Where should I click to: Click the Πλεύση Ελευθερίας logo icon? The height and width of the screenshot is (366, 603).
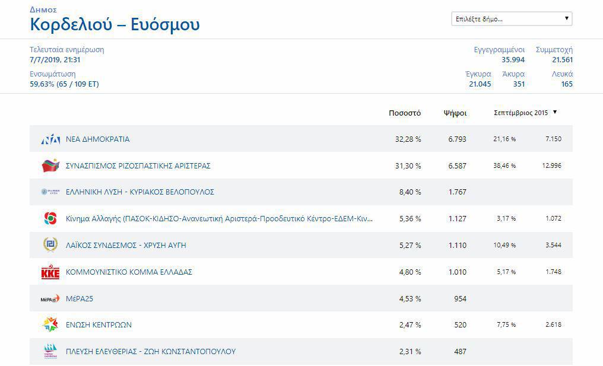pos(50,351)
